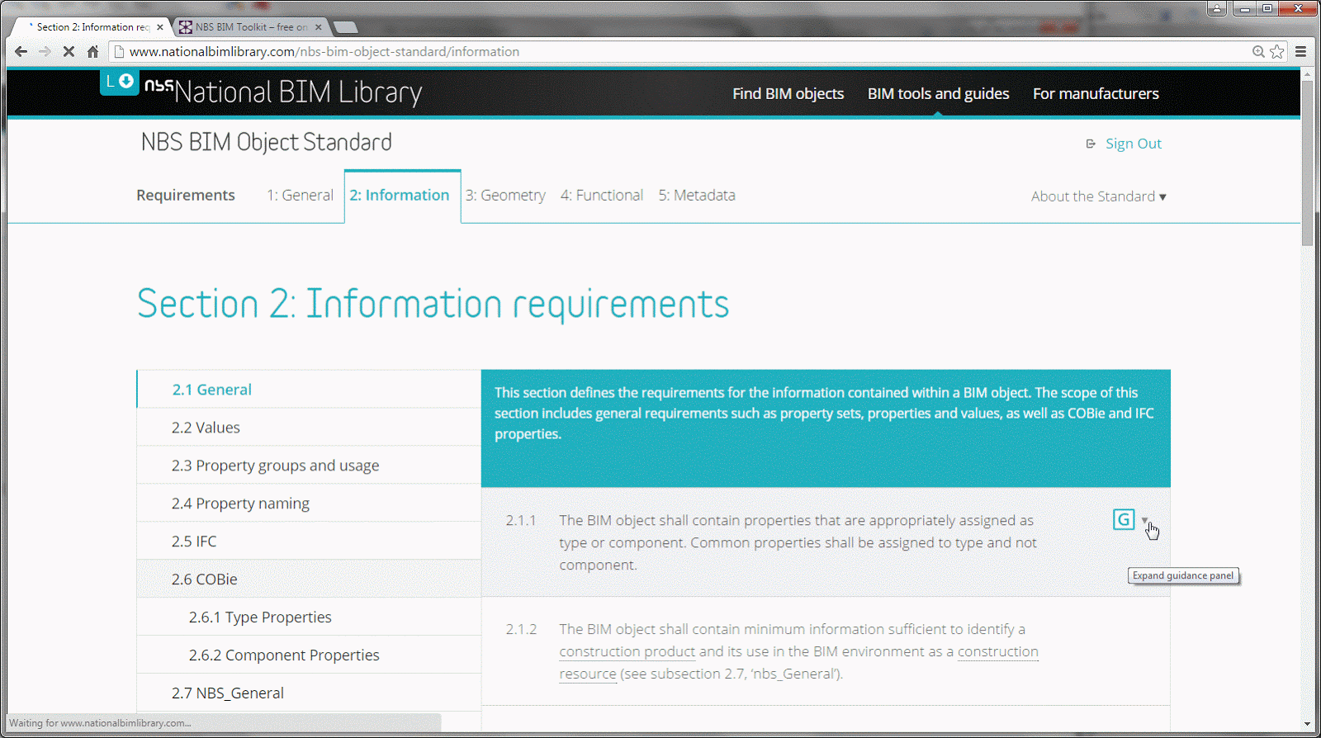Image resolution: width=1321 pixels, height=738 pixels.
Task: Follow the 'construction resource' link
Action: pos(998,651)
